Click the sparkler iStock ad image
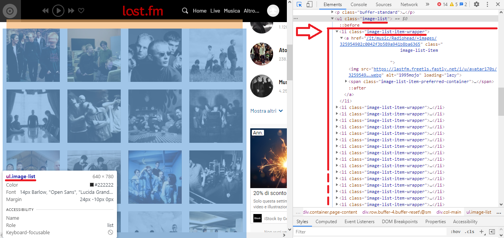The width and height of the screenshot is (504, 238). click(x=269, y=158)
